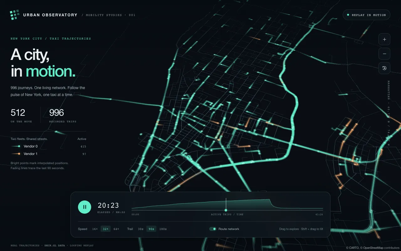This screenshot has width=401, height=251.
Task: Click the 00:00 timeline start label
Action: click(x=135, y=215)
